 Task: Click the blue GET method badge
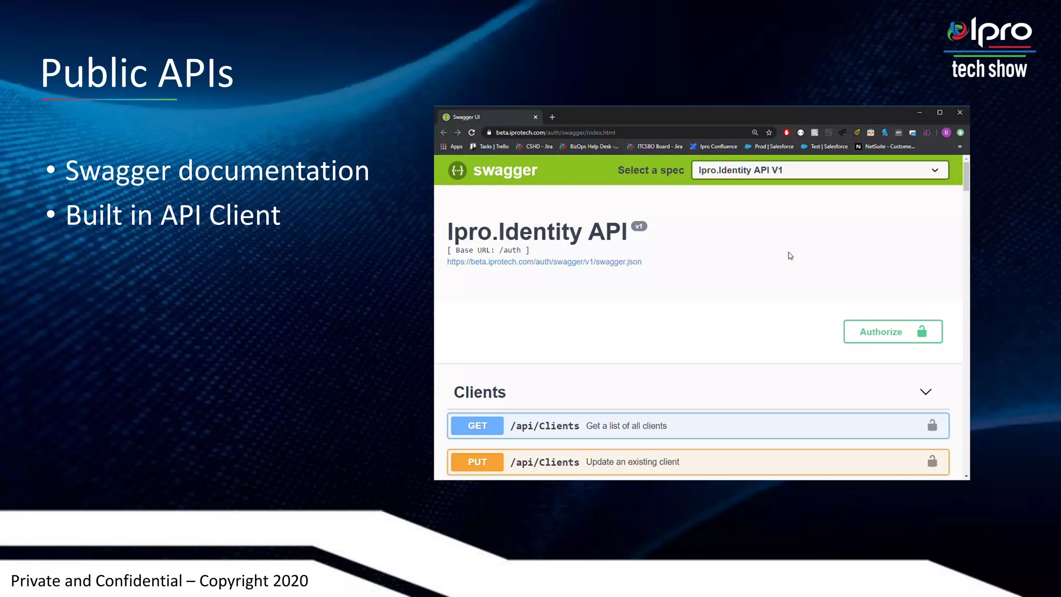[477, 425]
